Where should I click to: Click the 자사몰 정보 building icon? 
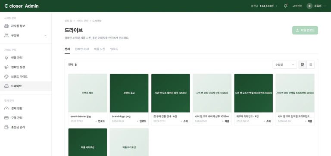pos(6,26)
